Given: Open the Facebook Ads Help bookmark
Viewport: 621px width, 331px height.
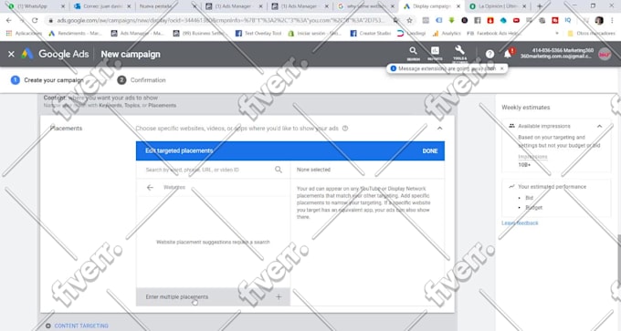Looking at the screenshot, I should [493, 34].
